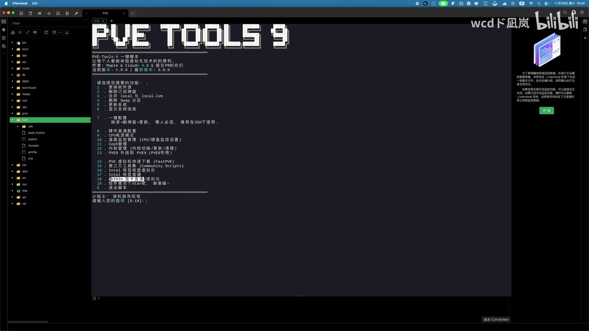589x331 pixels.
Task: Click the heart favorites icon in file panel
Action: pos(54,32)
